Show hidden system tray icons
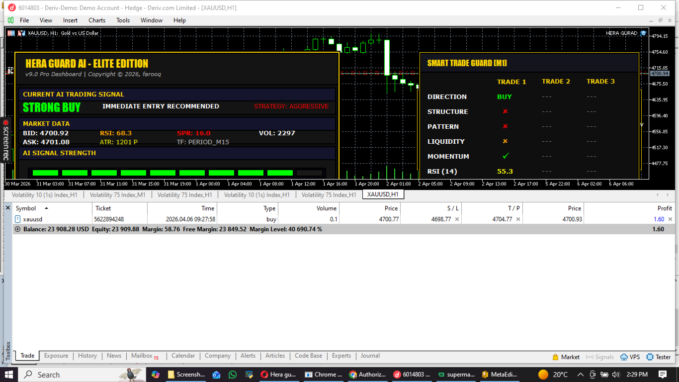This screenshot has width=679, height=382. (580, 375)
